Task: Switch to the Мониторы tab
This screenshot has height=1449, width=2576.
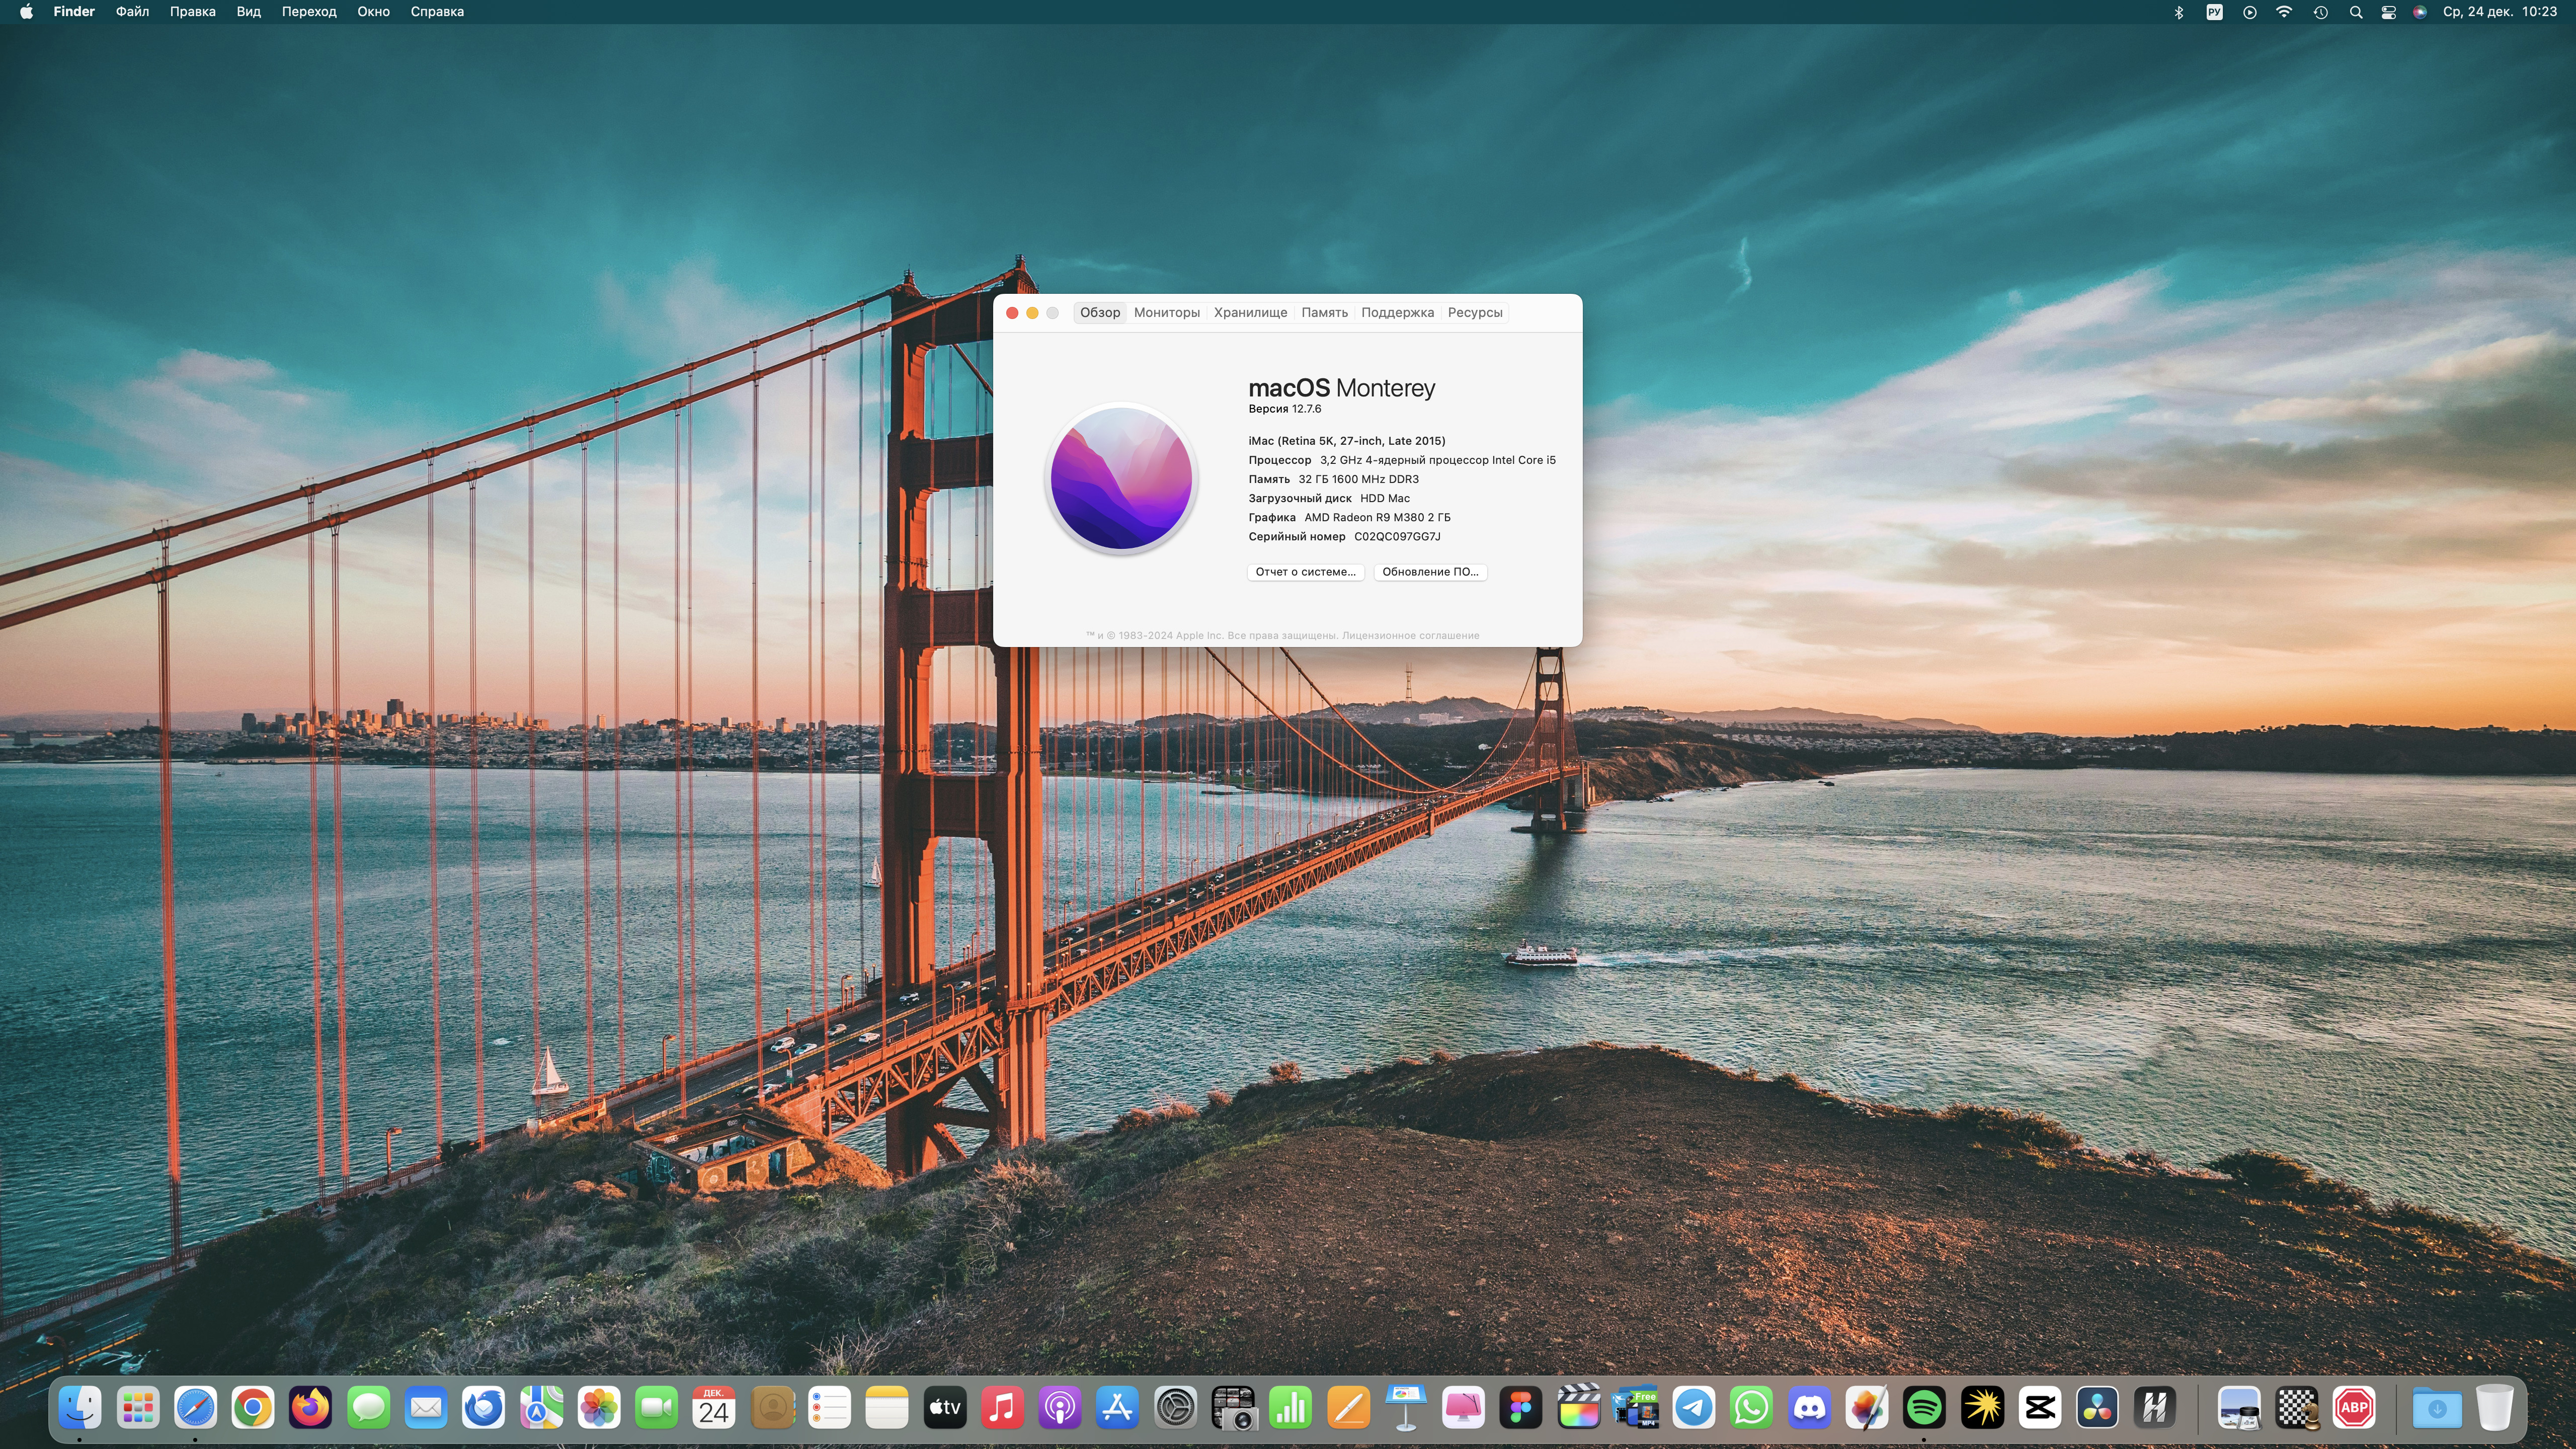Action: [x=1166, y=313]
